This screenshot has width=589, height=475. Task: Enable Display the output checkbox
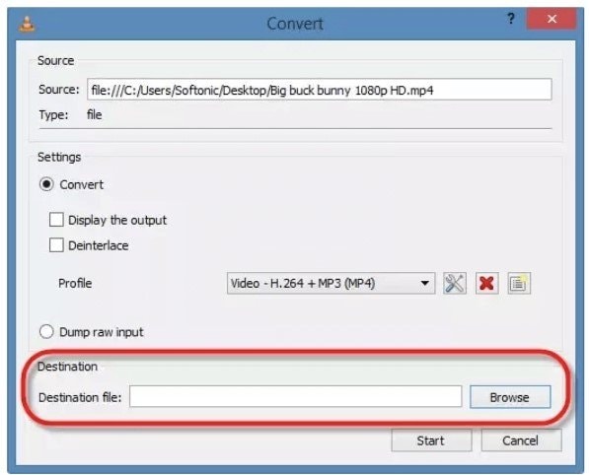click(x=56, y=220)
